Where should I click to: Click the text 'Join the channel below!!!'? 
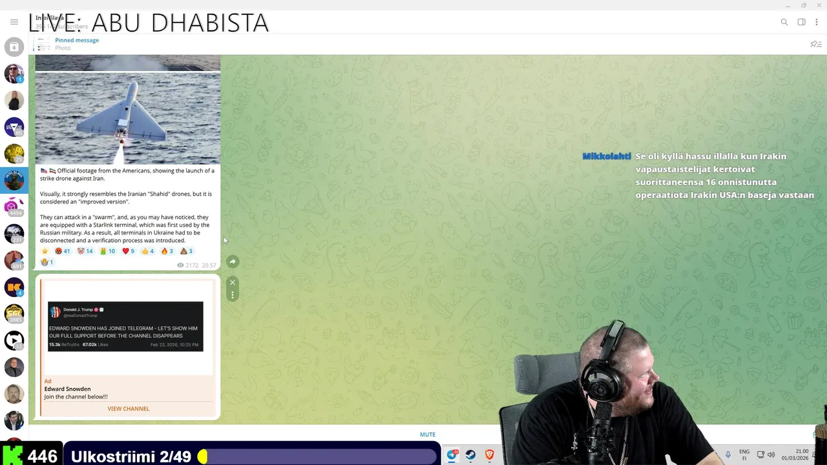76,397
